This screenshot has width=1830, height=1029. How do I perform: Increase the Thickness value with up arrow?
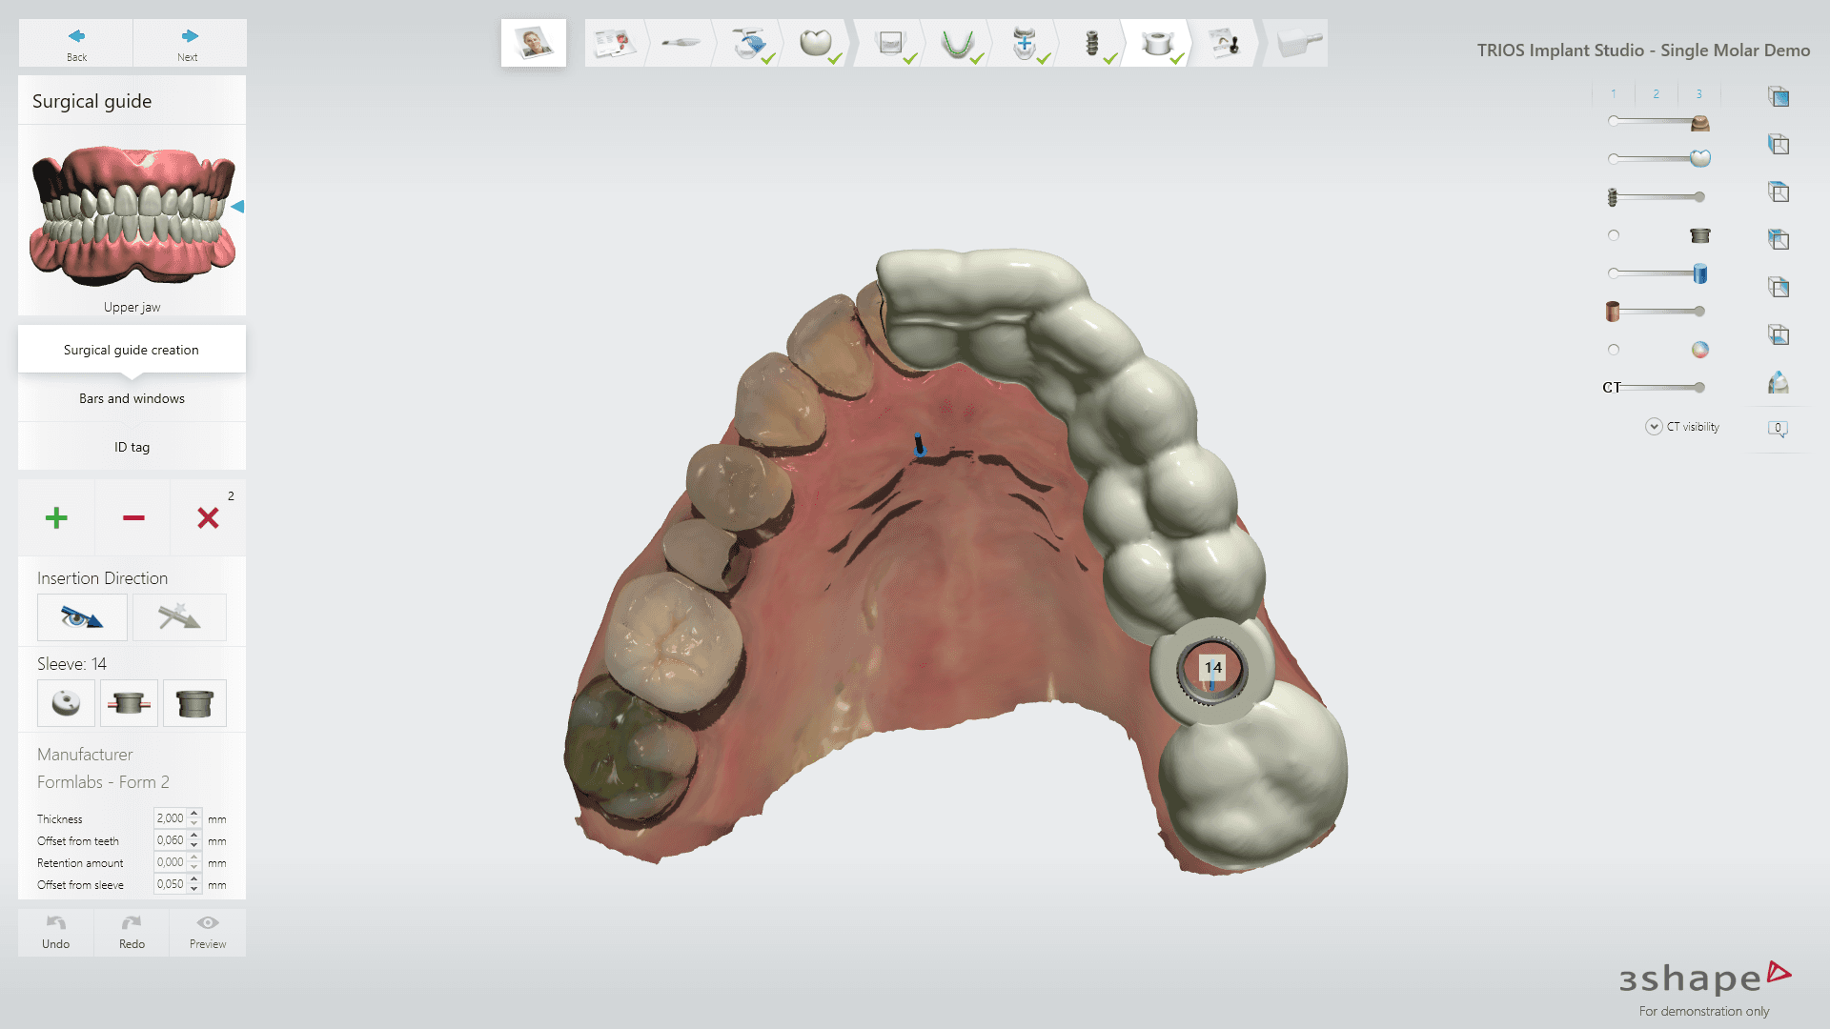pyautogui.click(x=194, y=814)
